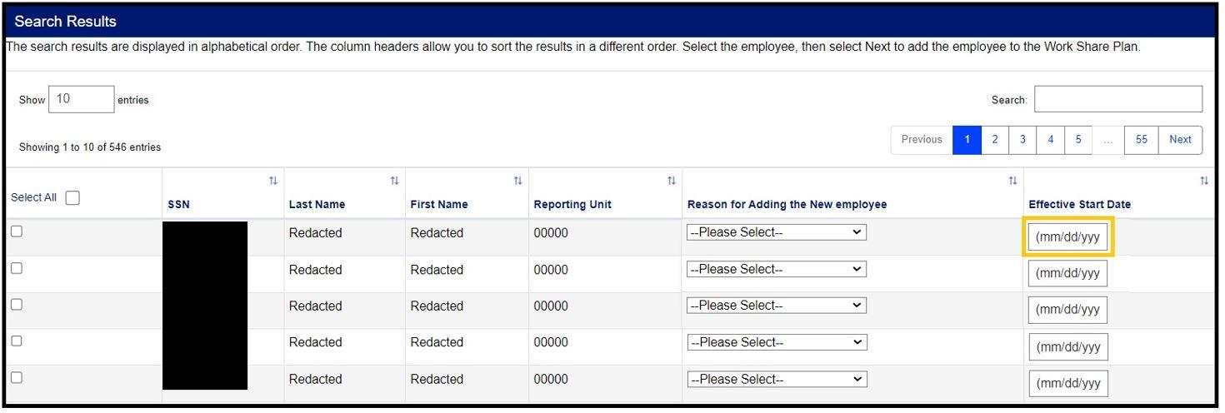Check the fifth employee row checkbox
Image resolution: width=1225 pixels, height=413 pixels.
(x=16, y=377)
